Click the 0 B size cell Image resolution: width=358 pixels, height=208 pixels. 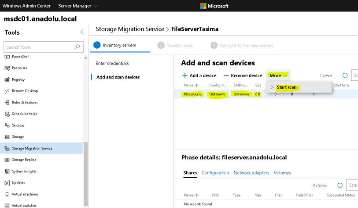[258, 94]
